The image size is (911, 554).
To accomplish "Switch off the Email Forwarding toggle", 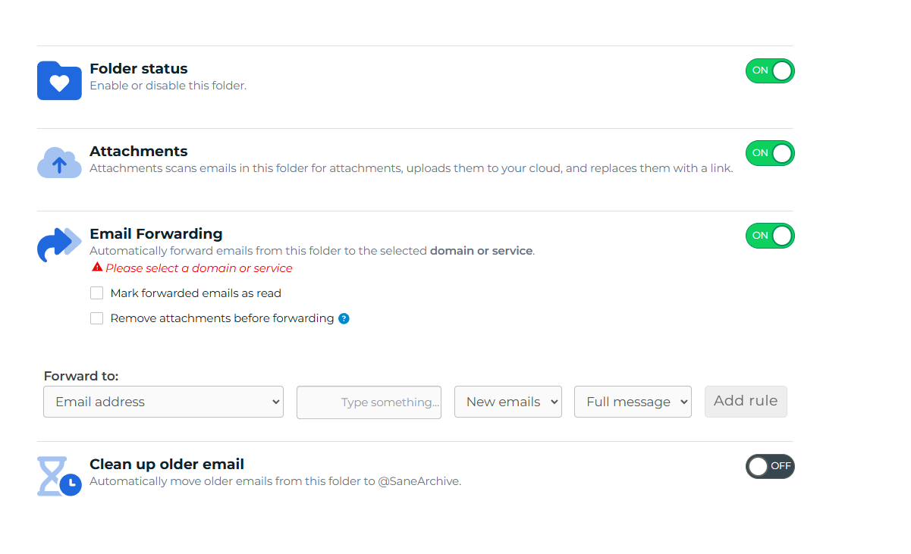I will 769,236.
